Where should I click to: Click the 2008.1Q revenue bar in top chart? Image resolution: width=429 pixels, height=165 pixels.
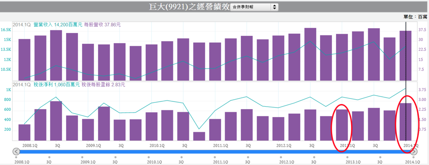point(24,60)
